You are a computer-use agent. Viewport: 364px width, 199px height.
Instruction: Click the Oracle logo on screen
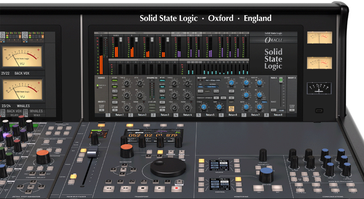click(273, 40)
